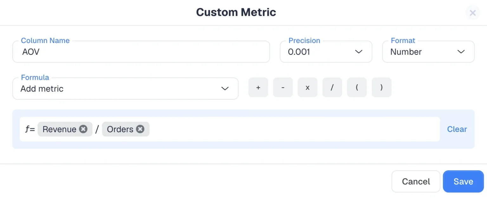The image size is (487, 198).
Task: Remove the Revenue chip from formula
Action: click(x=83, y=129)
